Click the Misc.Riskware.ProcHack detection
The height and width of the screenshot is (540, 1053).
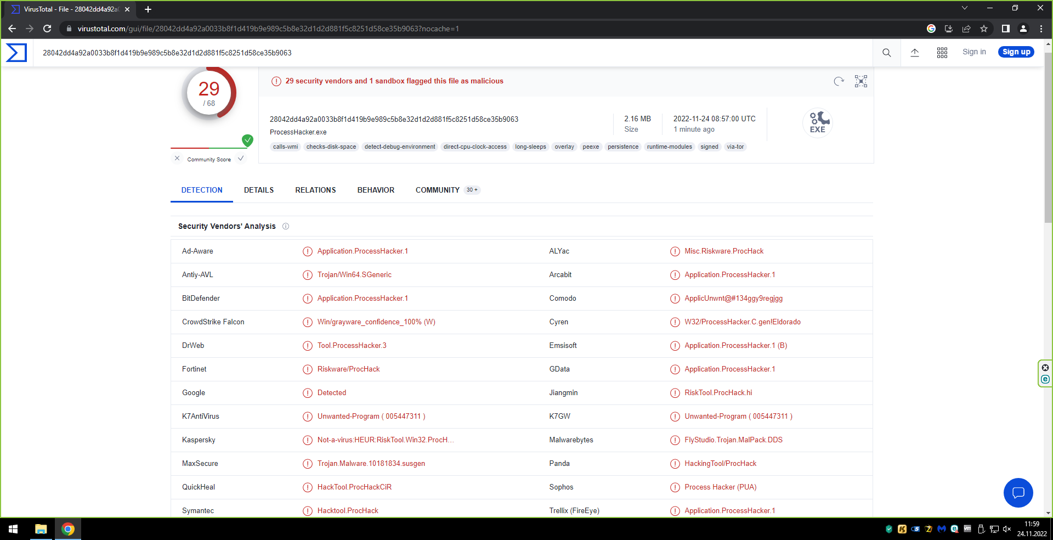(724, 251)
